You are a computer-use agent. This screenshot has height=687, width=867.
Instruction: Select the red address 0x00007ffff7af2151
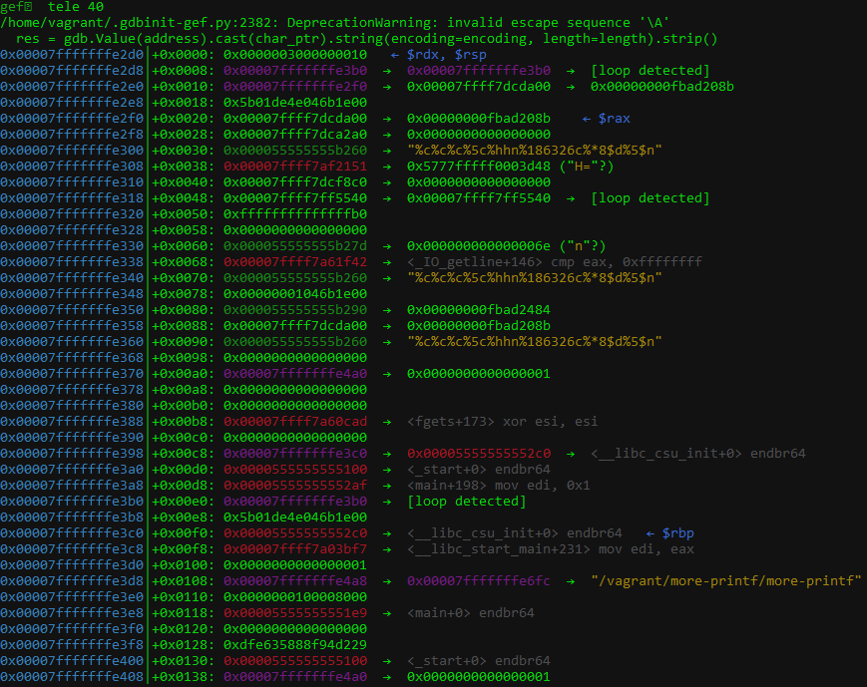295,167
